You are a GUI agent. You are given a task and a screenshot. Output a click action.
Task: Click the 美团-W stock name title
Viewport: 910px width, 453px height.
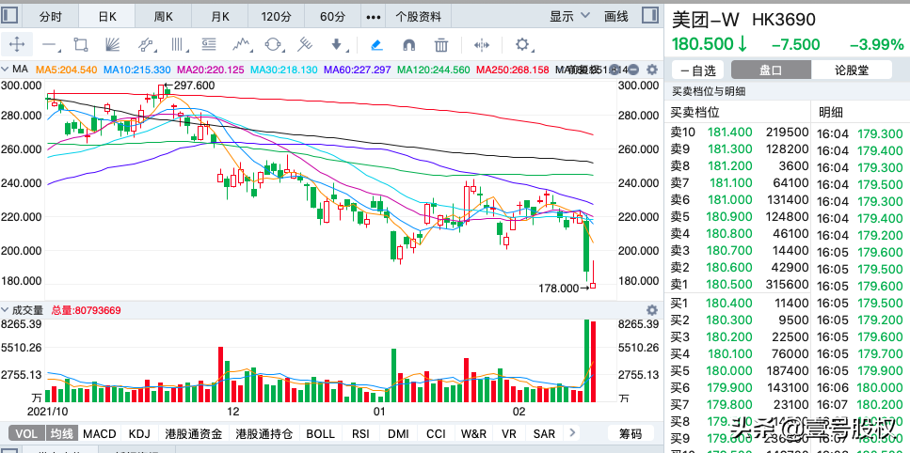(x=706, y=21)
